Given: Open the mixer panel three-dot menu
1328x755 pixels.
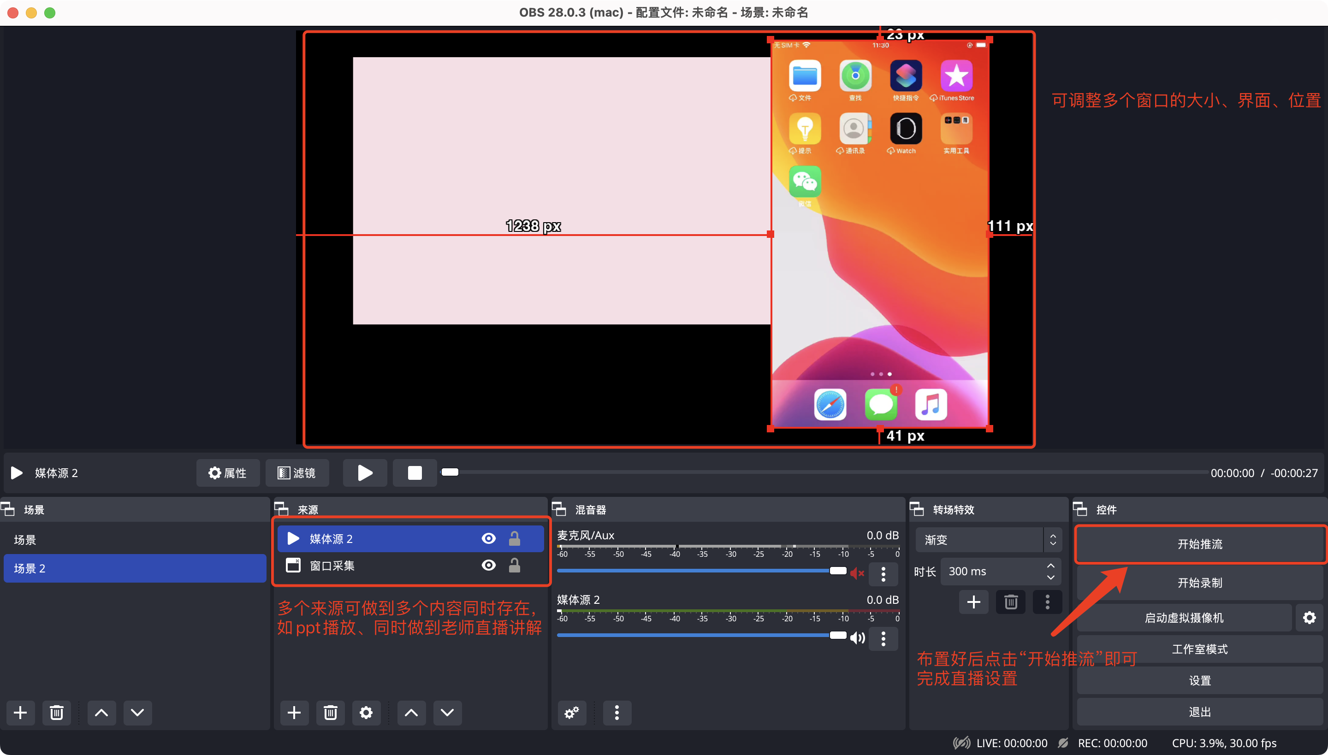Looking at the screenshot, I should [x=617, y=713].
